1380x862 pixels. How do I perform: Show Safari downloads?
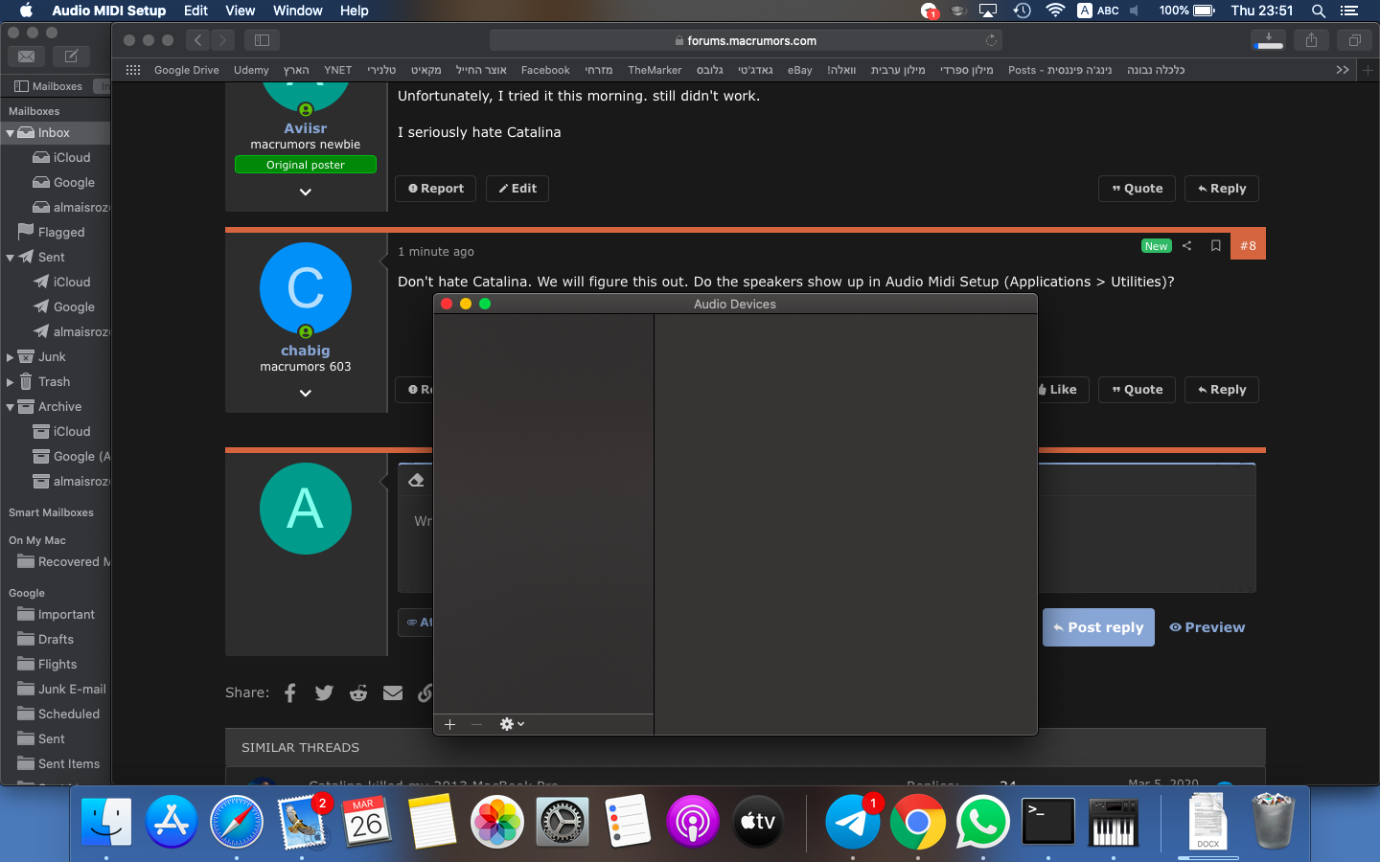[1268, 40]
